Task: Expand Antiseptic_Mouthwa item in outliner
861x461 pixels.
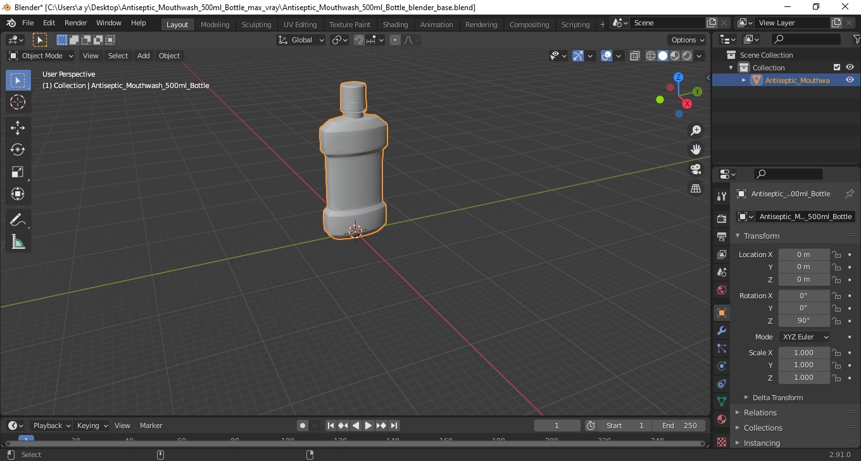Action: point(744,80)
